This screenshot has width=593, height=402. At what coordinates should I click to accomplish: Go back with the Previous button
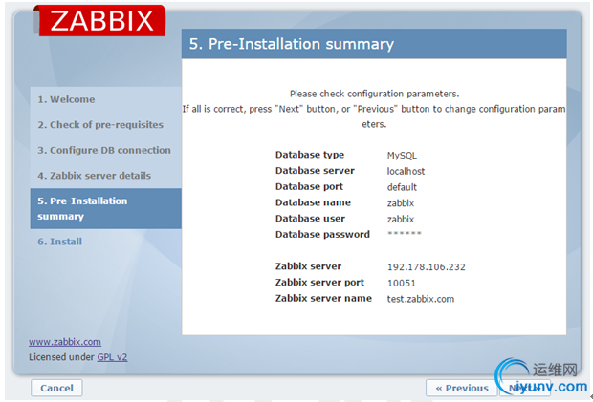[x=461, y=388]
